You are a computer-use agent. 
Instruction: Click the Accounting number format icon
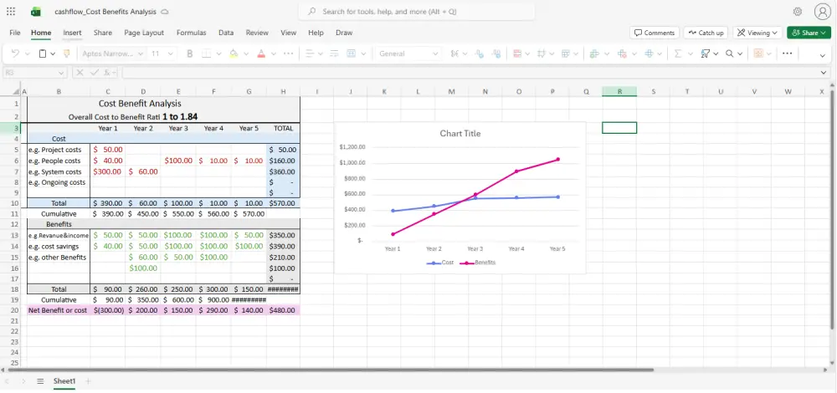454,54
